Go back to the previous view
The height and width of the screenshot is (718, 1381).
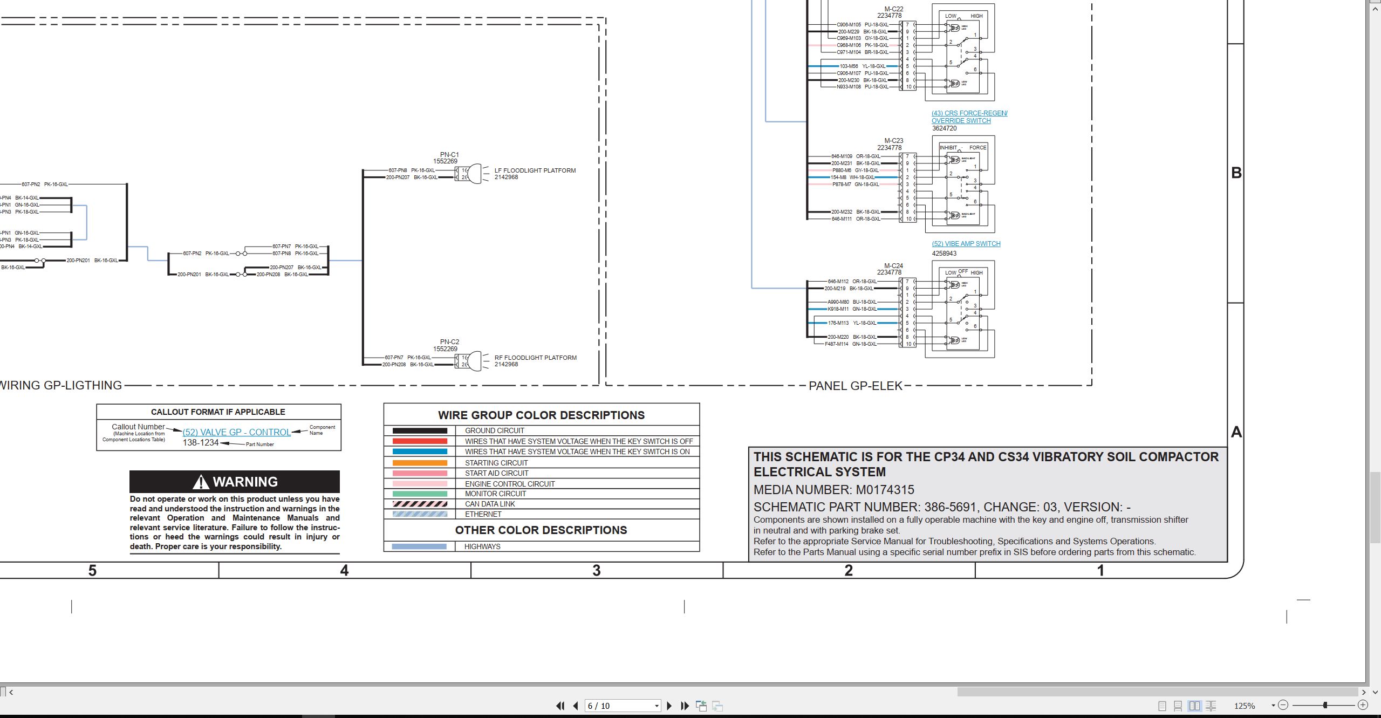701,706
